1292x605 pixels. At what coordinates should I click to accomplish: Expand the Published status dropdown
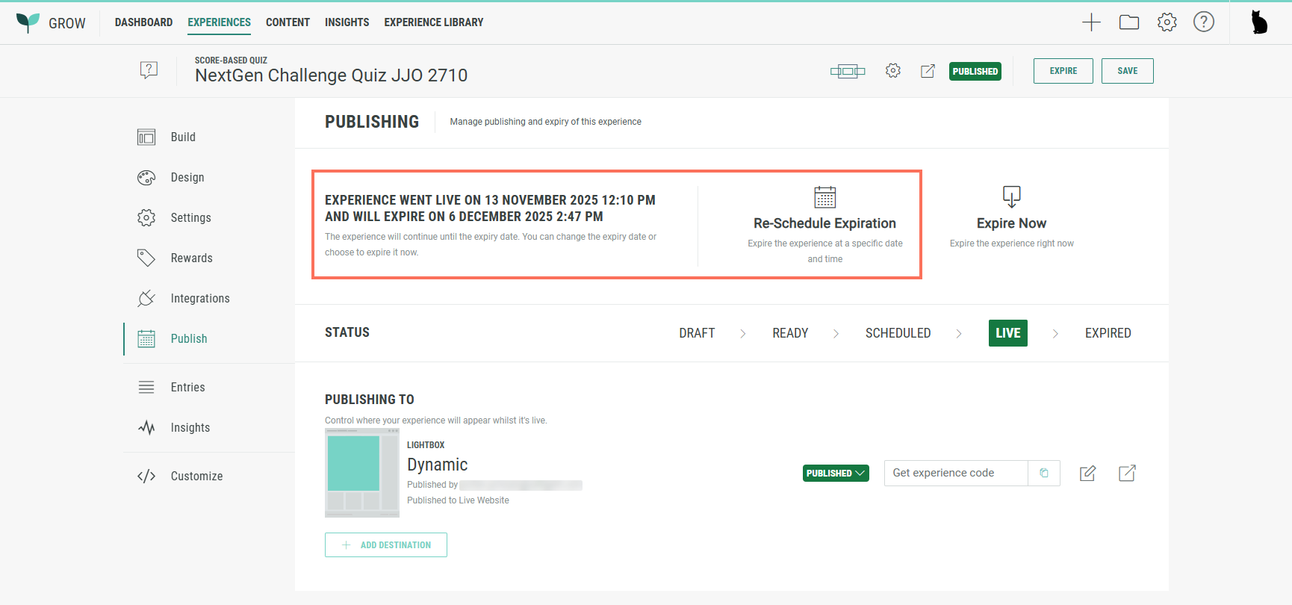pyautogui.click(x=836, y=473)
